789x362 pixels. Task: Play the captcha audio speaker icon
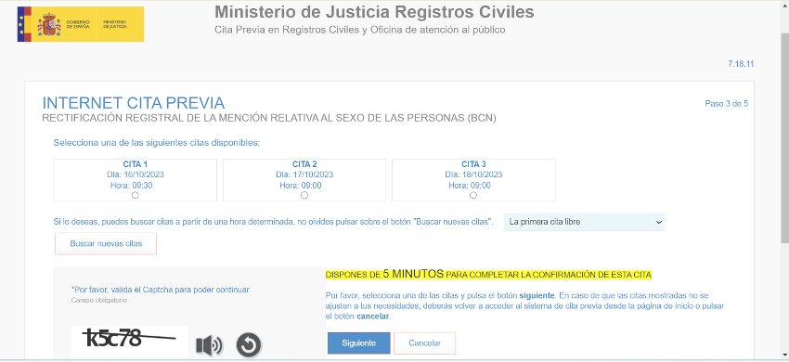pyautogui.click(x=209, y=345)
